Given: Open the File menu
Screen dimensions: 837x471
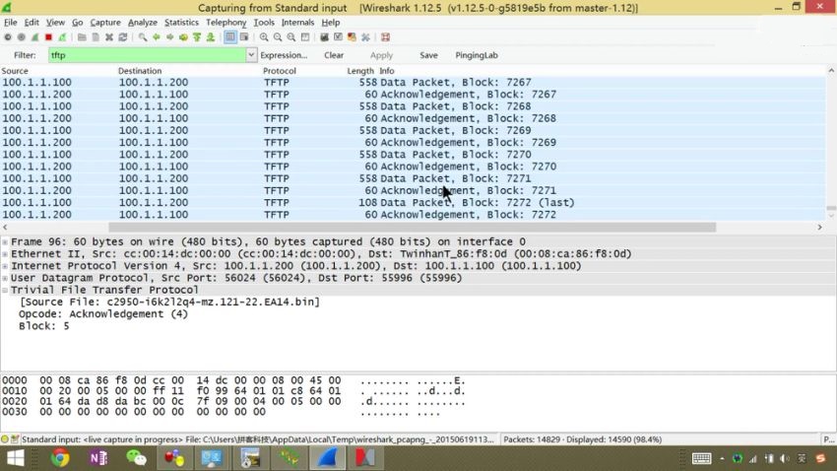Looking at the screenshot, I should pyautogui.click(x=10, y=23).
